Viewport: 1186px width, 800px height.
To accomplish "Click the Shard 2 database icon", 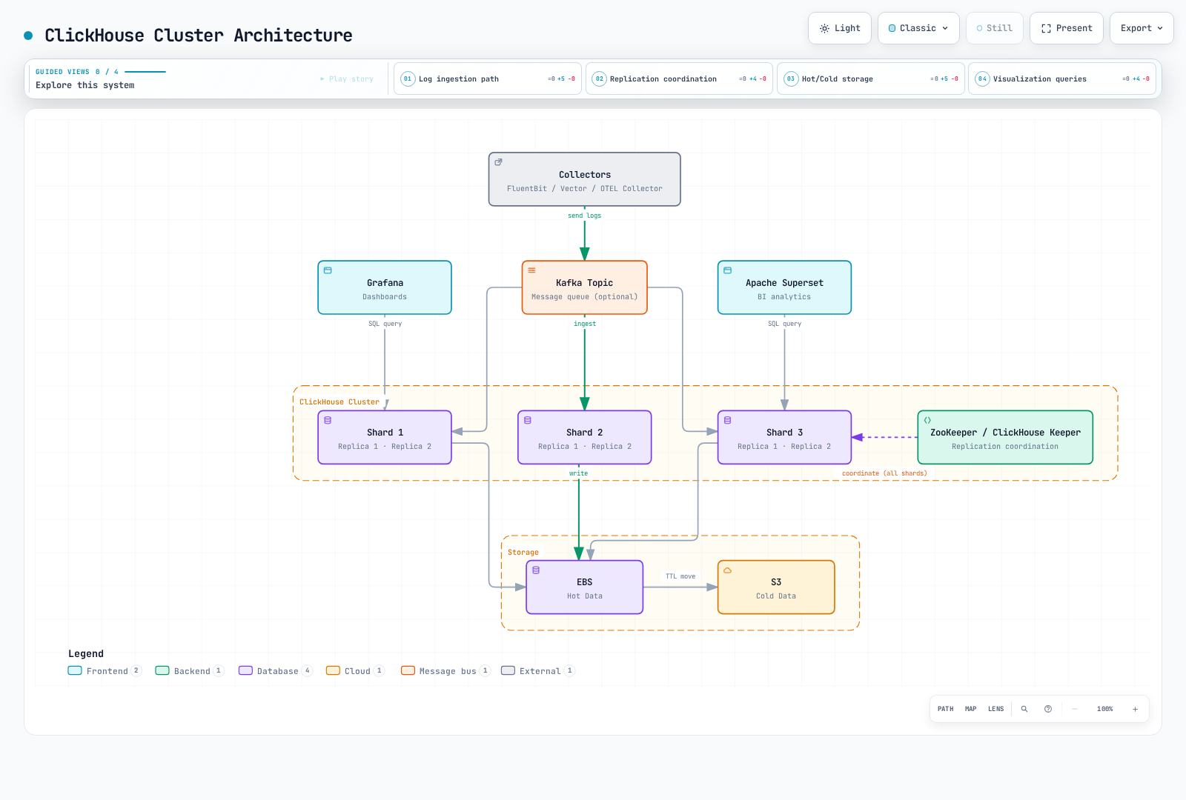I will tap(528, 420).
